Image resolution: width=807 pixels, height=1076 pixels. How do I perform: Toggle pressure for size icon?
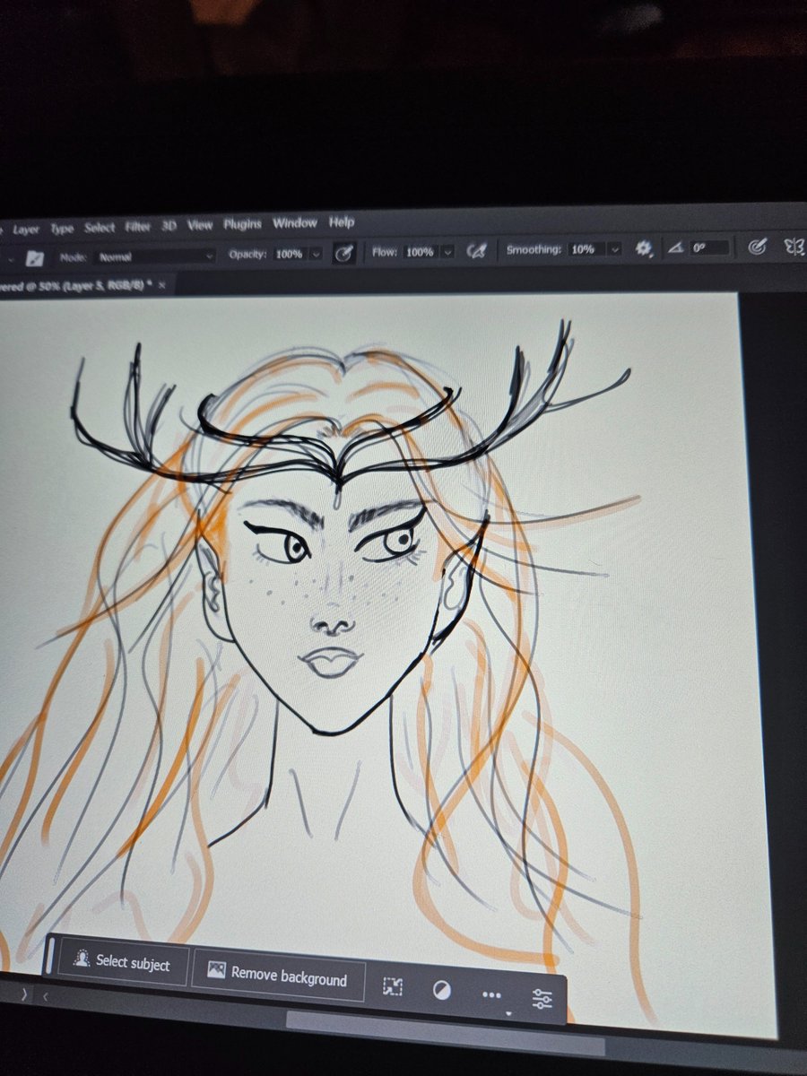(759, 246)
